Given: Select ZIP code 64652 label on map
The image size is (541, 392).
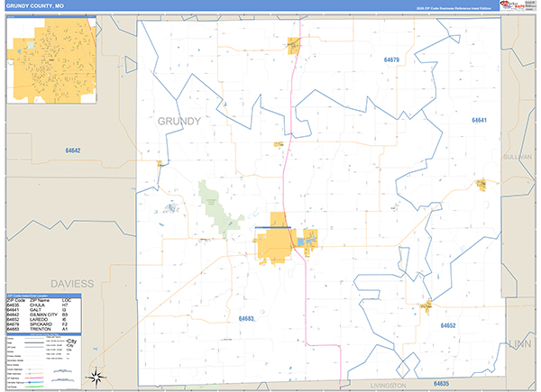Looking at the screenshot, I should tap(448, 325).
